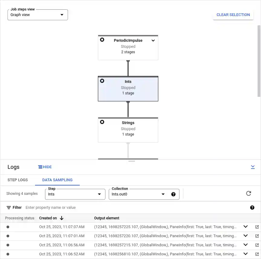Click the Filter funnel icon
The height and width of the screenshot is (259, 261).
click(x=8, y=207)
